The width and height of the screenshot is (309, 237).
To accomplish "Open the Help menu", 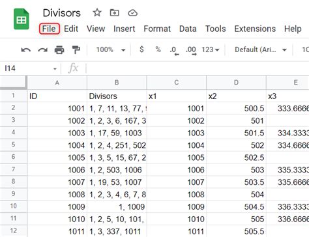I will 293,29.
